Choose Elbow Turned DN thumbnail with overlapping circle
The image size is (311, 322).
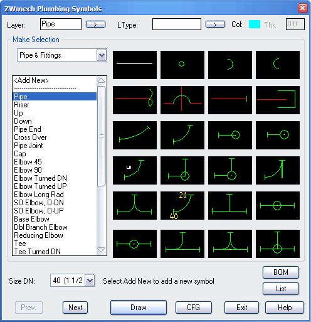click(x=230, y=135)
